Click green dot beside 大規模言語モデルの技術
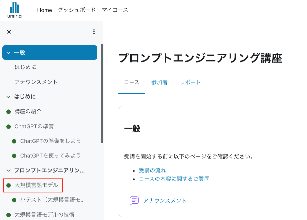The width and height of the screenshot is (307, 220). (x=9, y=215)
